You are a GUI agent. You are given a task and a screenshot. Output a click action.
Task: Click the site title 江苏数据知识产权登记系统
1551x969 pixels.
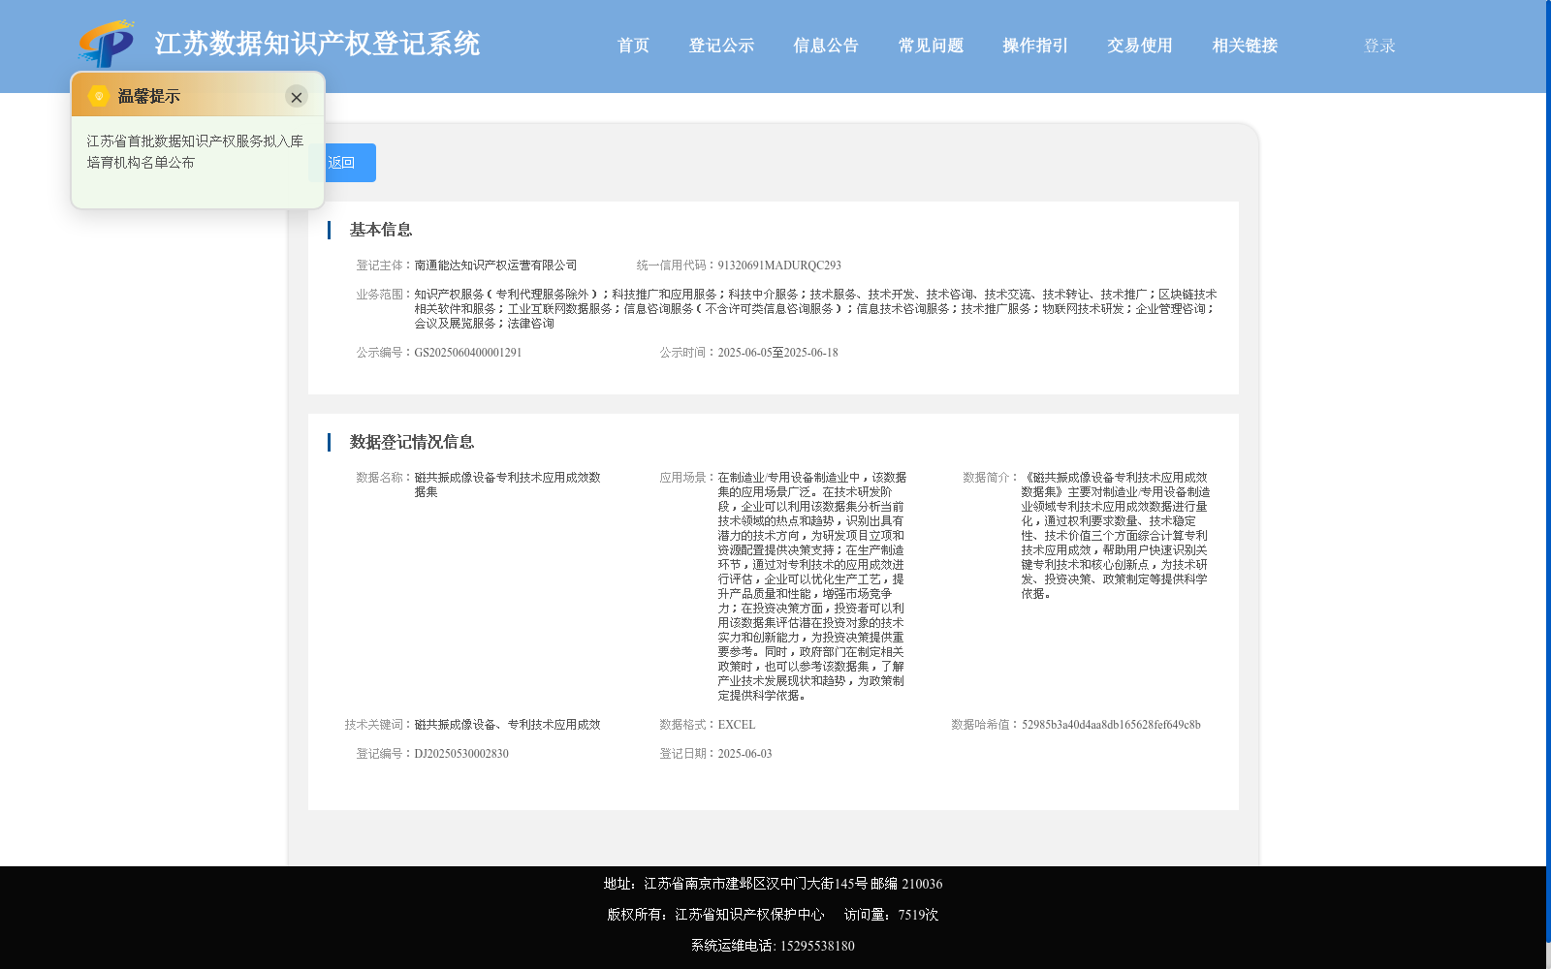pyautogui.click(x=317, y=44)
